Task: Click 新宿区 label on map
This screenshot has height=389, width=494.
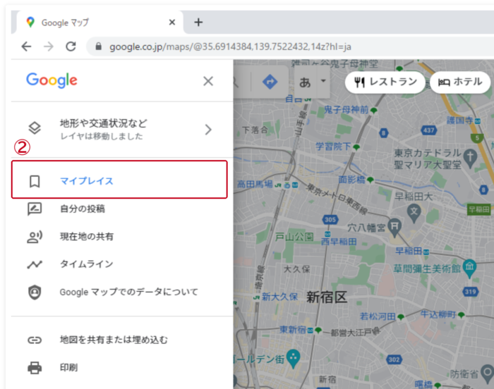Action: click(x=327, y=297)
